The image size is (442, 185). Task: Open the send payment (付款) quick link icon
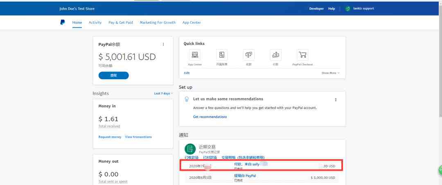point(275,55)
